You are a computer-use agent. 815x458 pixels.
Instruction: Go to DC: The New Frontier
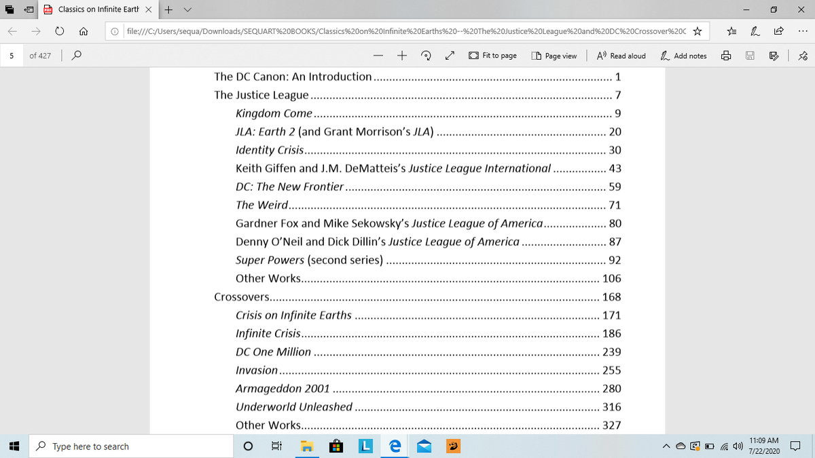(428, 187)
